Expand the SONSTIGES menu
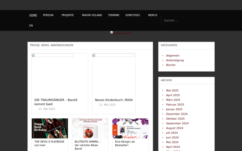 point(133,15)
